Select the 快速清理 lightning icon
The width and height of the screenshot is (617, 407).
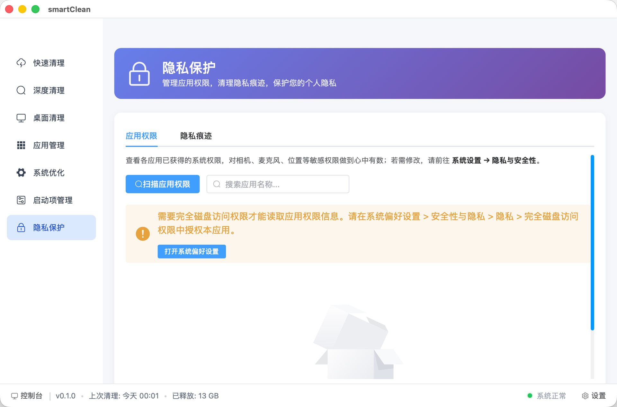click(21, 63)
